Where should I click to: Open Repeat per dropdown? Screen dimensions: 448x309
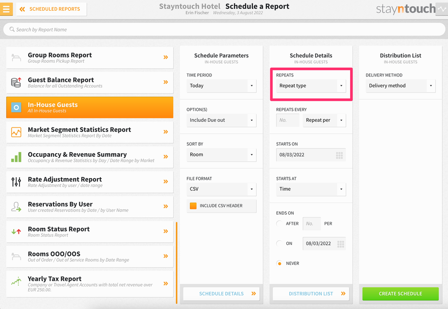(x=324, y=120)
